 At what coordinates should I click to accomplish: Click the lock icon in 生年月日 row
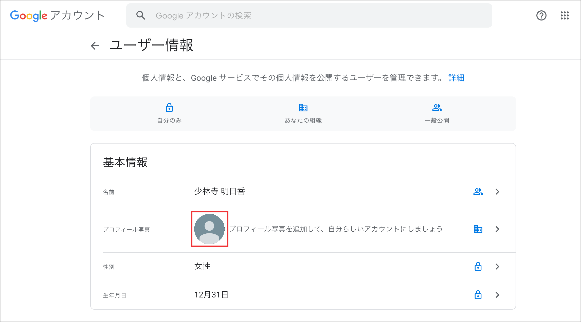pos(478,295)
